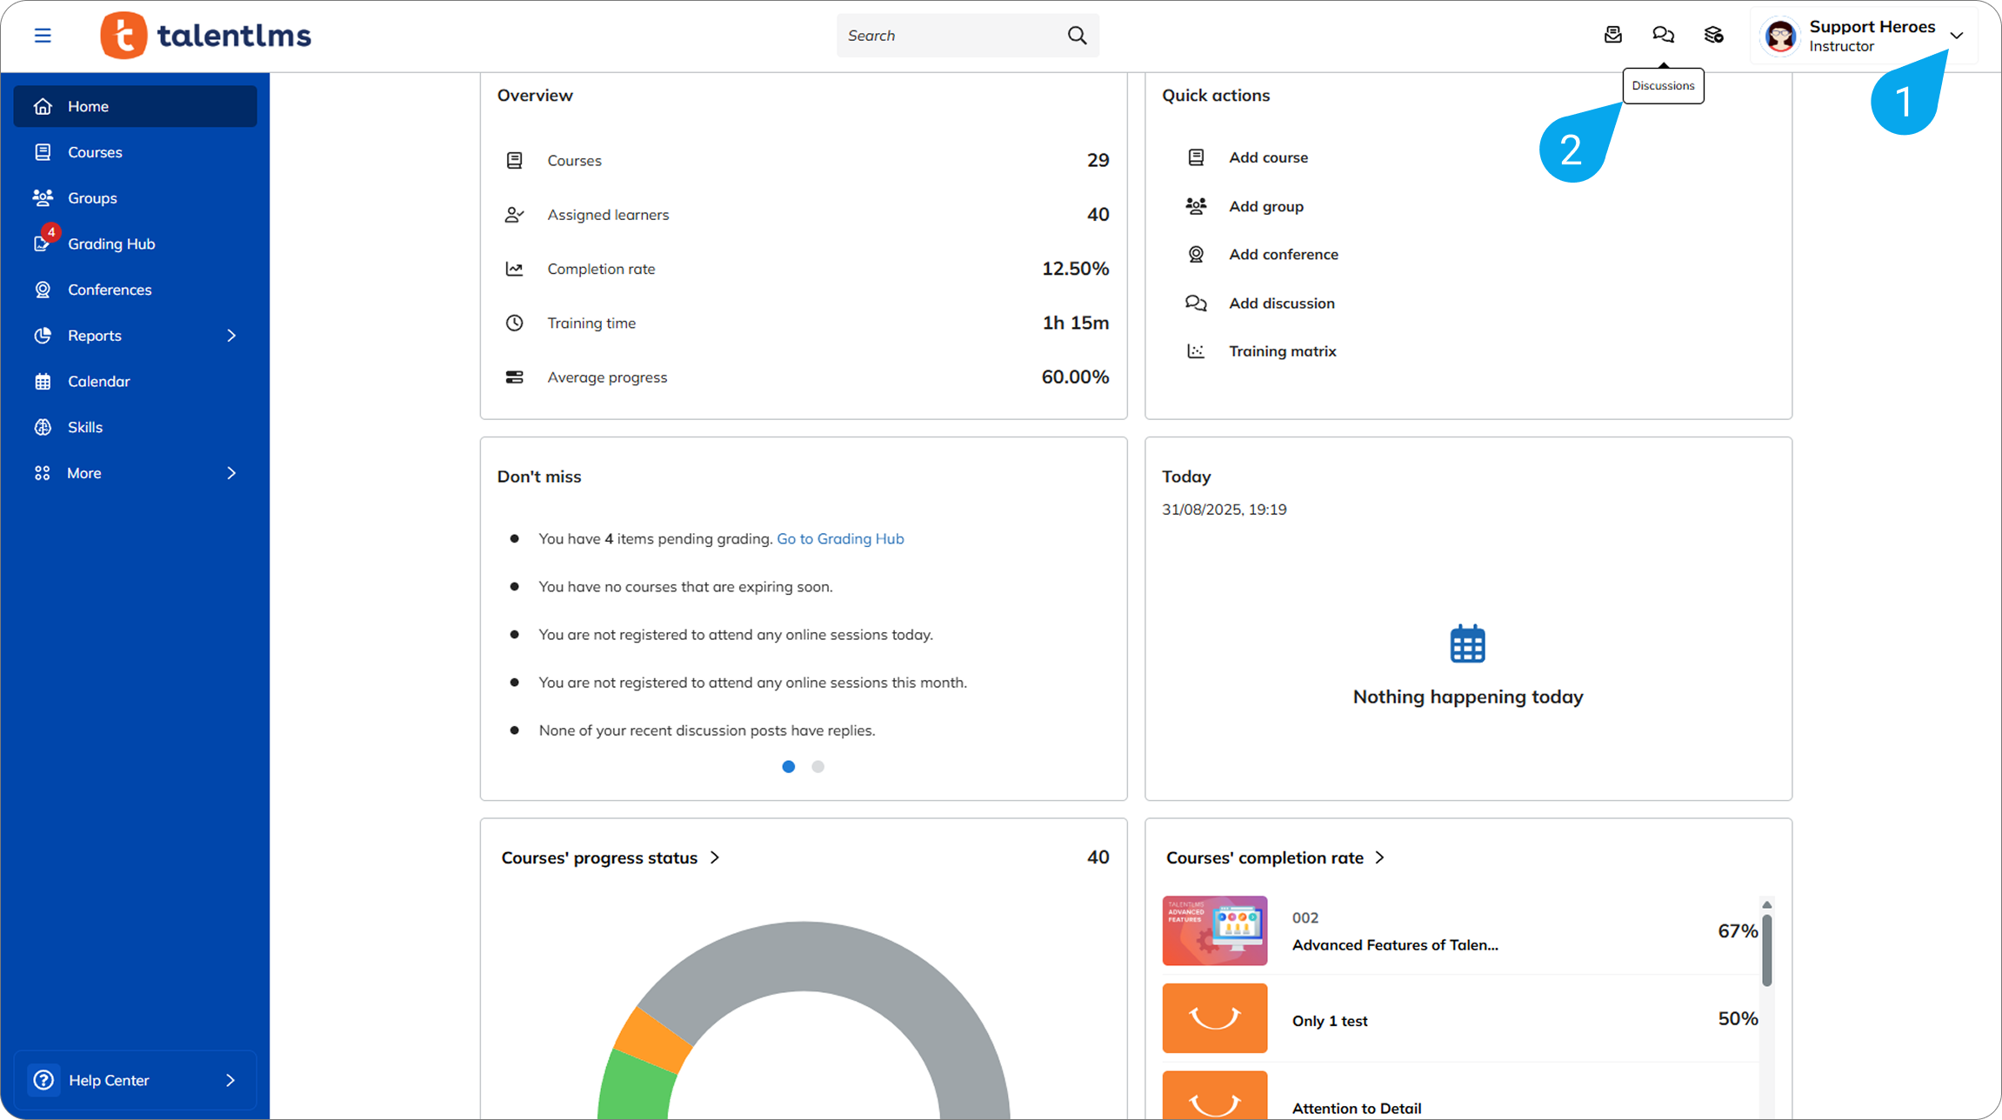Click the hamburger menu icon

coord(43,36)
